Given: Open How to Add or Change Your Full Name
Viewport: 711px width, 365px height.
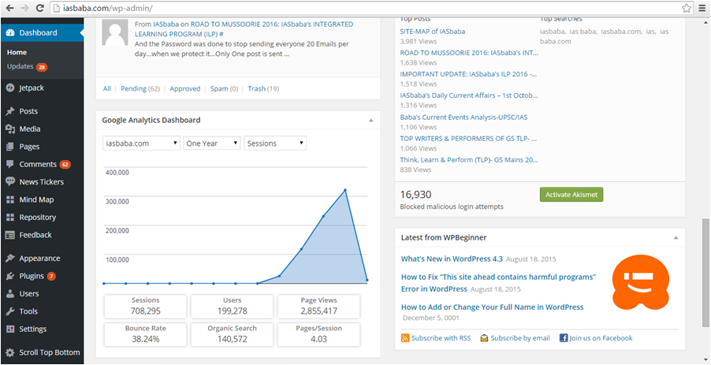Looking at the screenshot, I should pyautogui.click(x=493, y=307).
